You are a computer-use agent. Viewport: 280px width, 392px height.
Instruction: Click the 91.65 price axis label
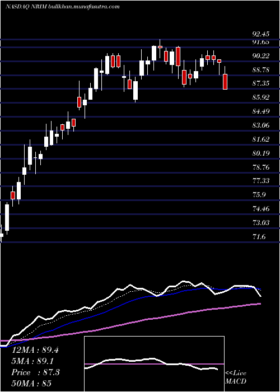click(261, 42)
